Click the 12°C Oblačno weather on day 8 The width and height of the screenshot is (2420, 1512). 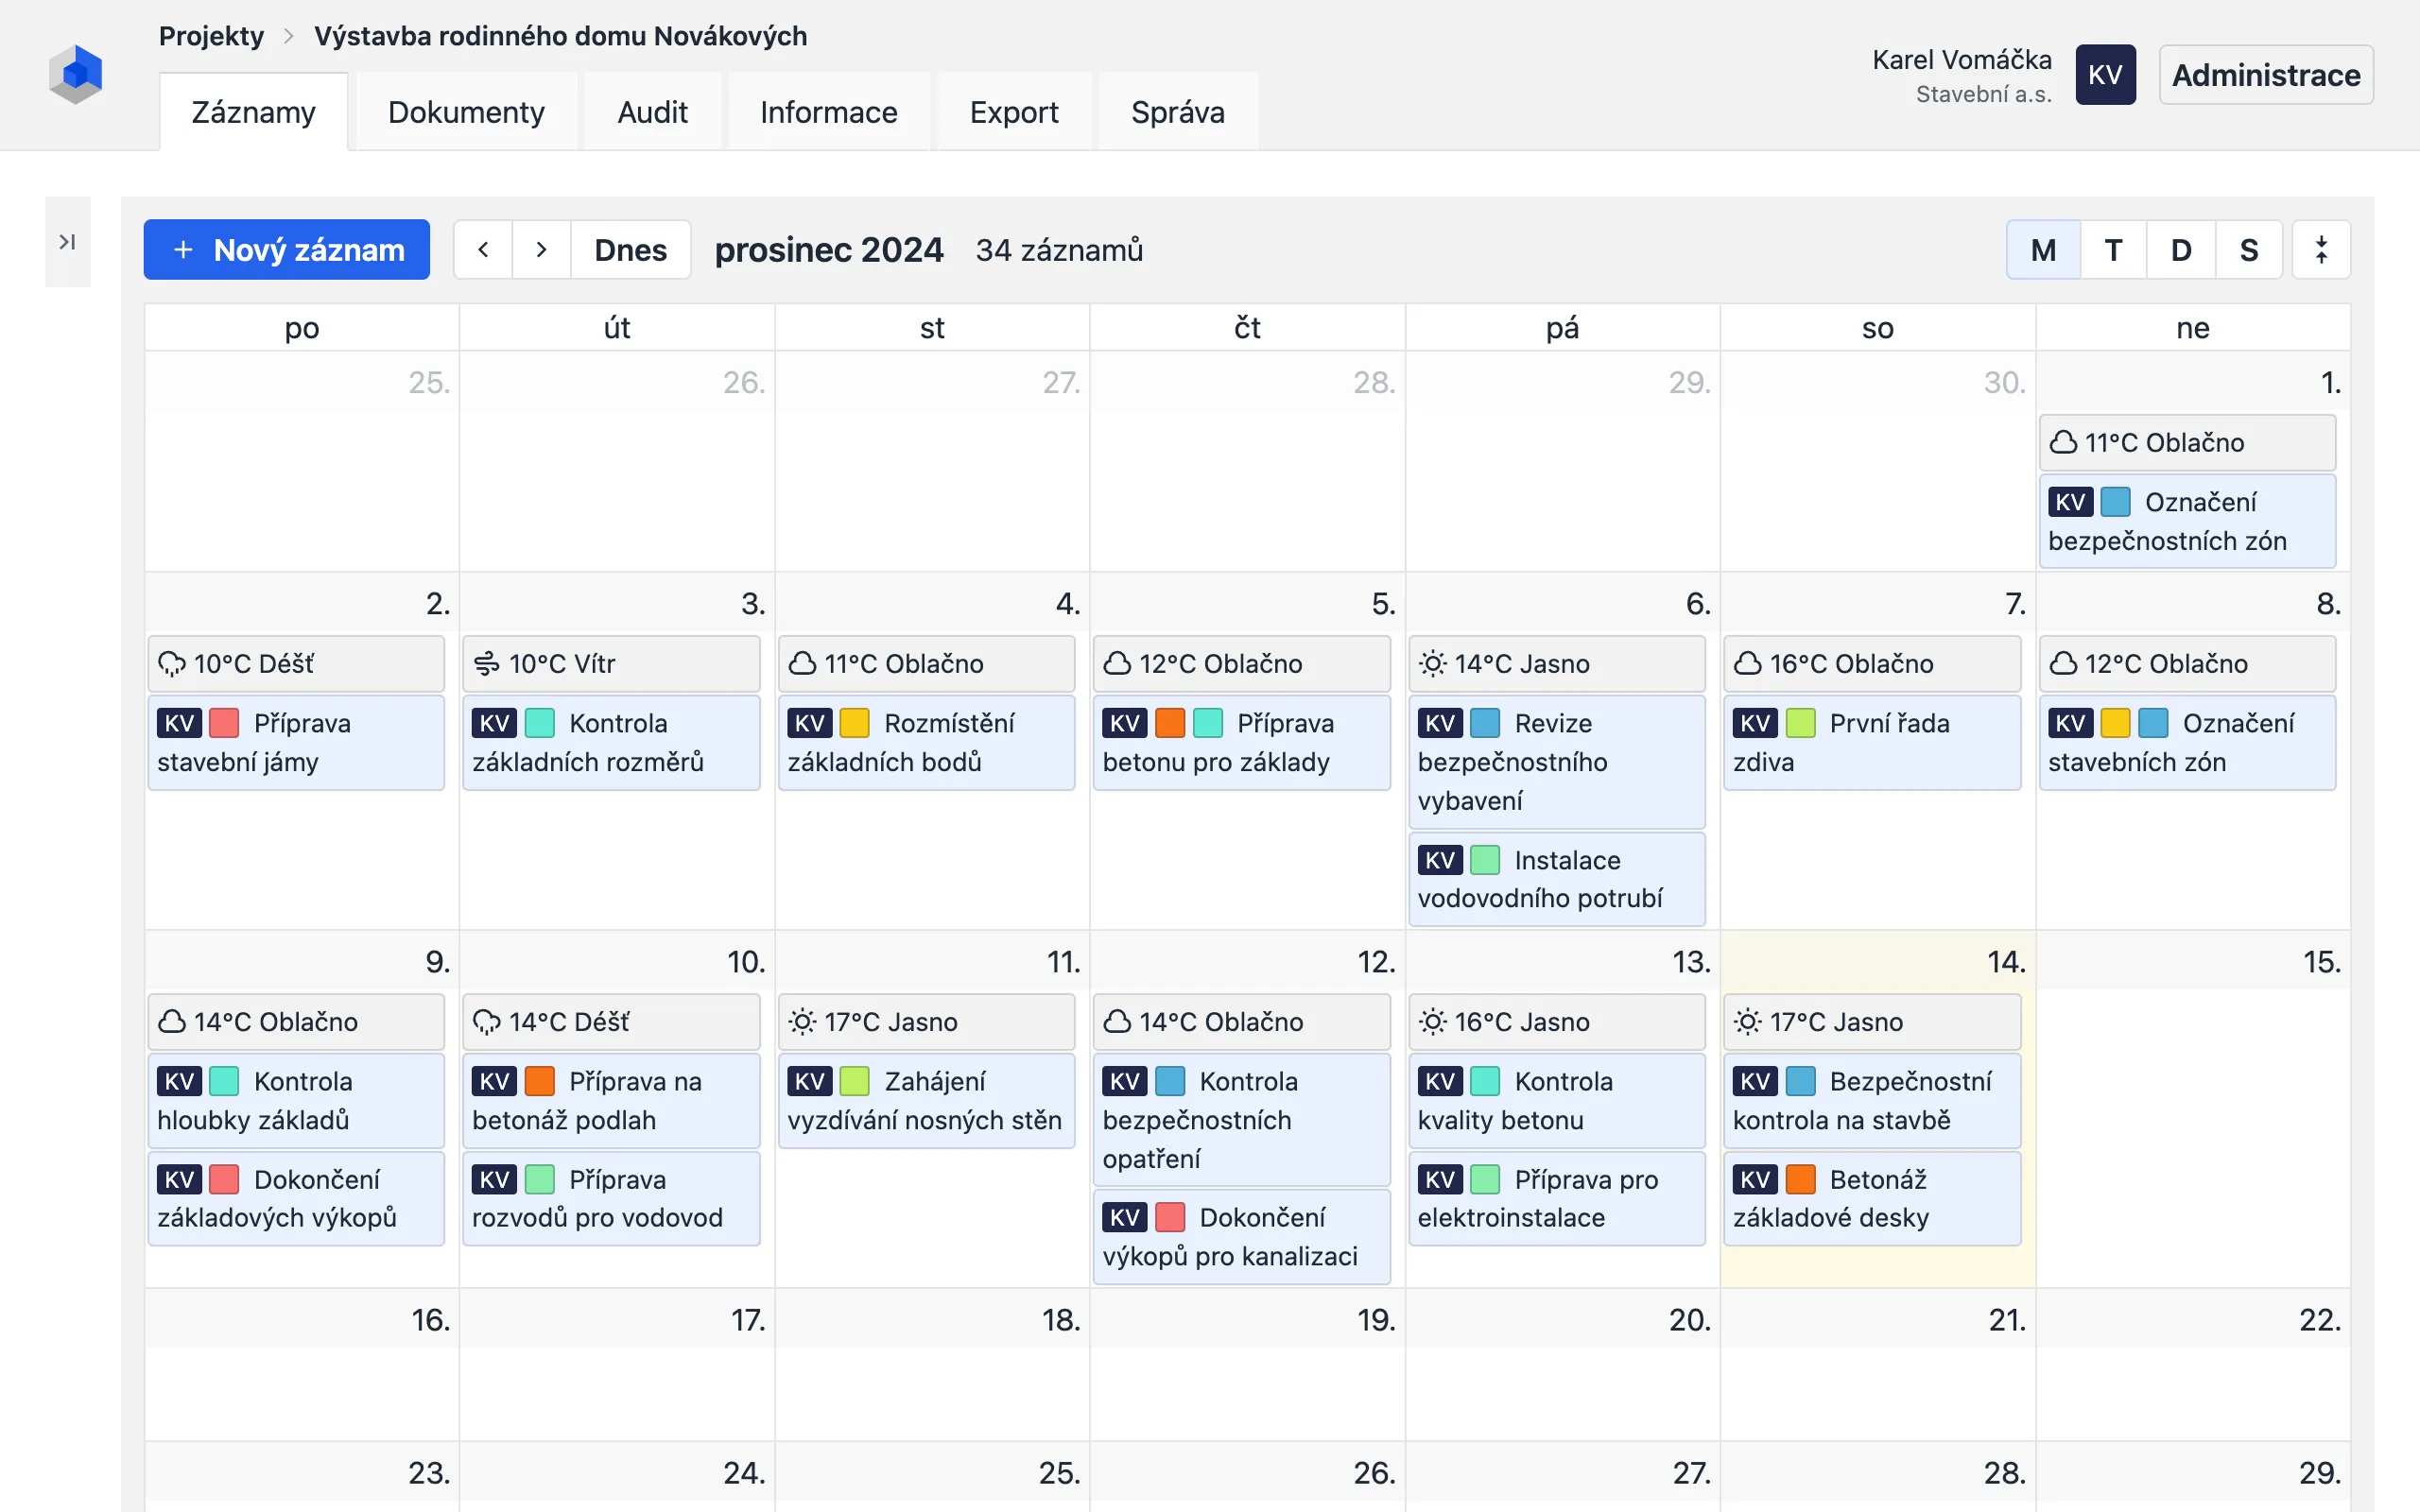point(2187,664)
